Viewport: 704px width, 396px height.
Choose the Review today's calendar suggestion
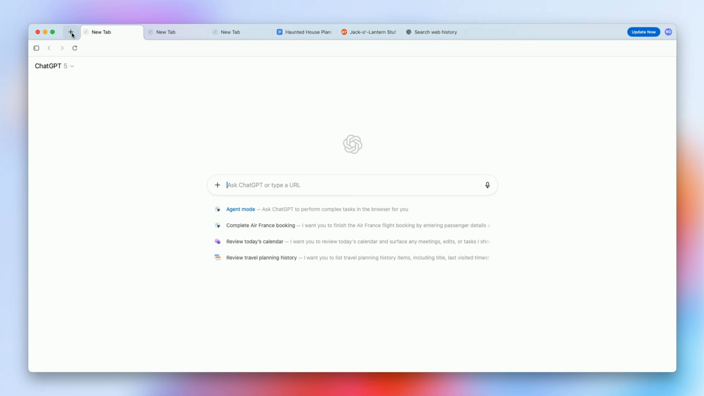tap(255, 241)
